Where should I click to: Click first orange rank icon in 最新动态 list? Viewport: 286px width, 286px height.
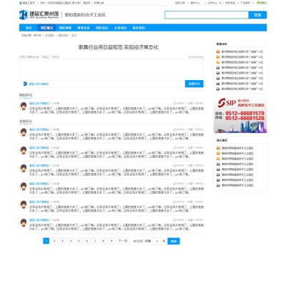(218, 51)
